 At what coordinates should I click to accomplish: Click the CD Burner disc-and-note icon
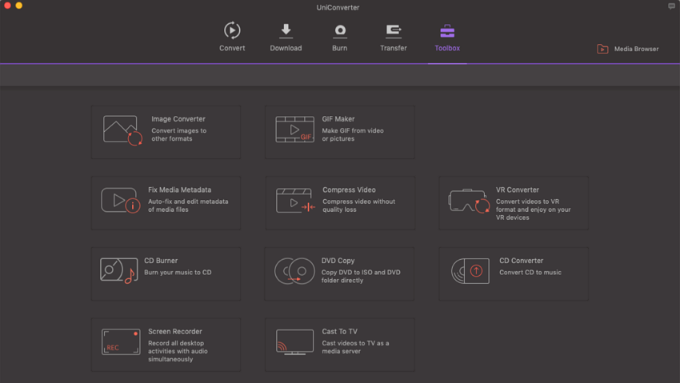tap(119, 271)
